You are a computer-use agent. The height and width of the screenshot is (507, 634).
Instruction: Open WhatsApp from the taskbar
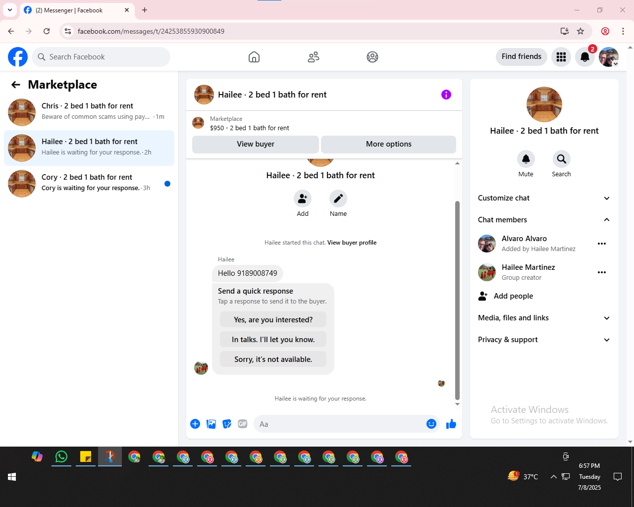61,456
